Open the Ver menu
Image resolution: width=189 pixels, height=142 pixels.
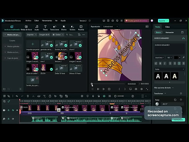coord(56,21)
